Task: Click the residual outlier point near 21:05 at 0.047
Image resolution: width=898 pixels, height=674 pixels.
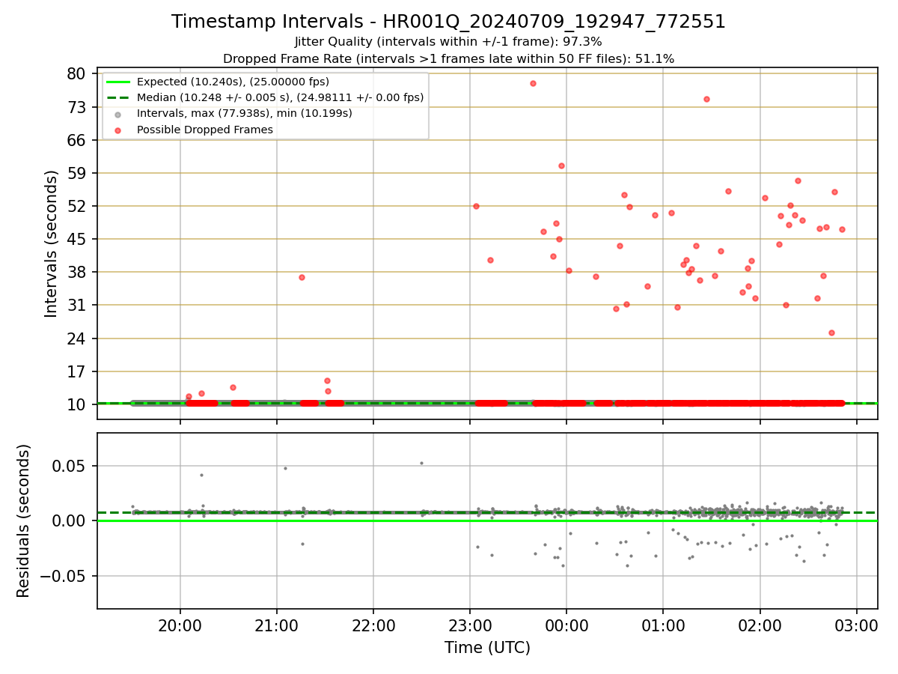Action: click(x=285, y=468)
